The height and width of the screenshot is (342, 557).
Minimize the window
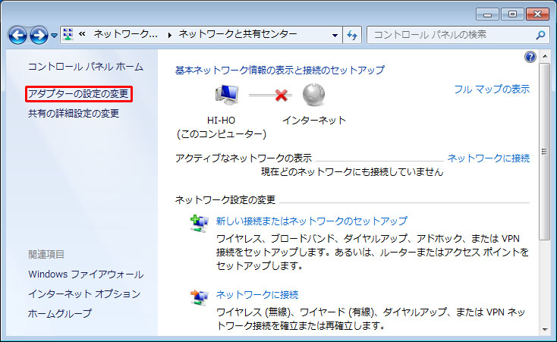[487, 14]
